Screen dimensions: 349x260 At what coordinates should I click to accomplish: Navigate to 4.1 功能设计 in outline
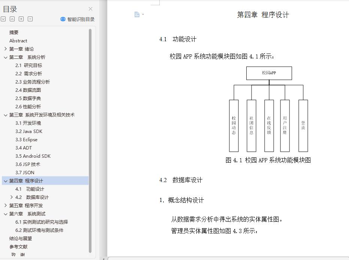pos(30,189)
